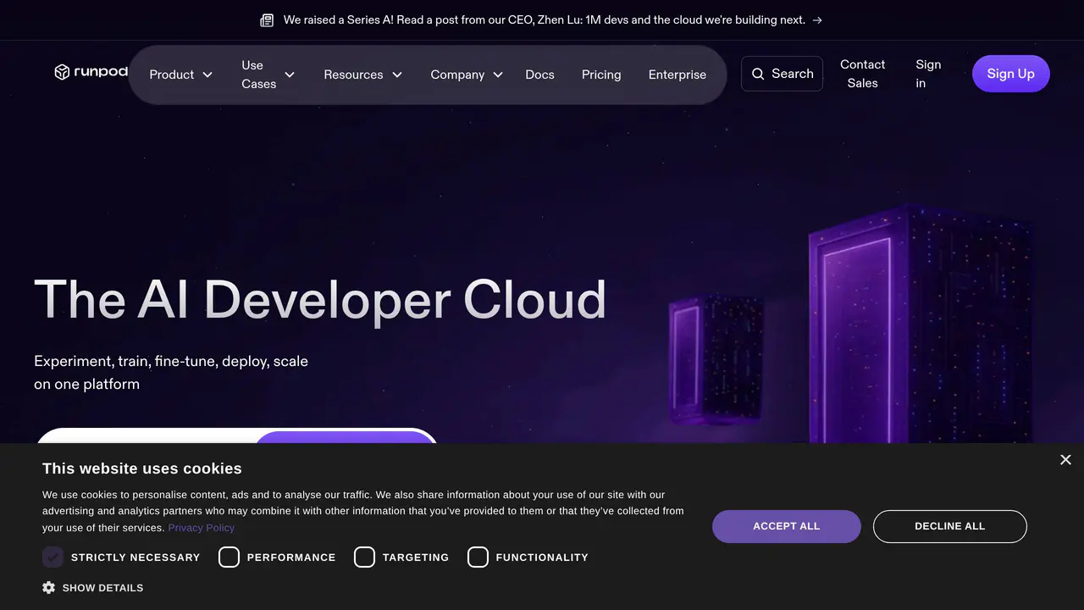This screenshot has height=610, width=1084.
Task: Open the Docs nav item
Action: tap(539, 75)
